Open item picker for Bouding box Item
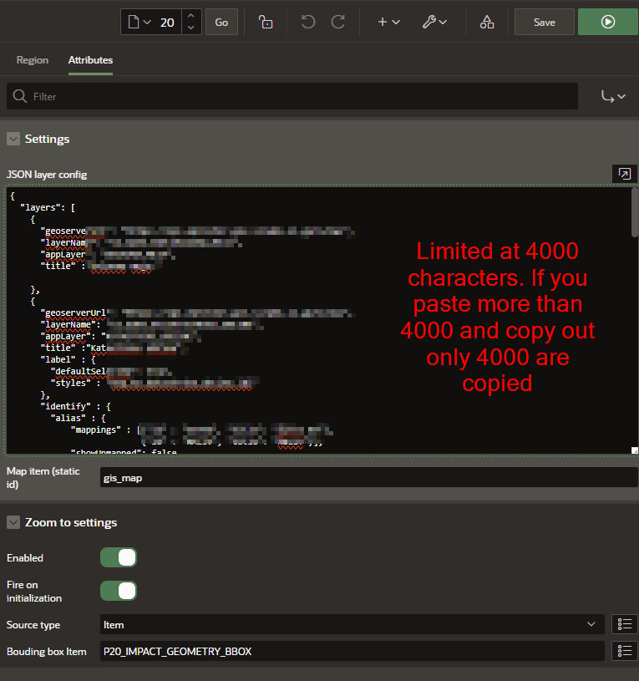This screenshot has width=639, height=681. click(625, 651)
